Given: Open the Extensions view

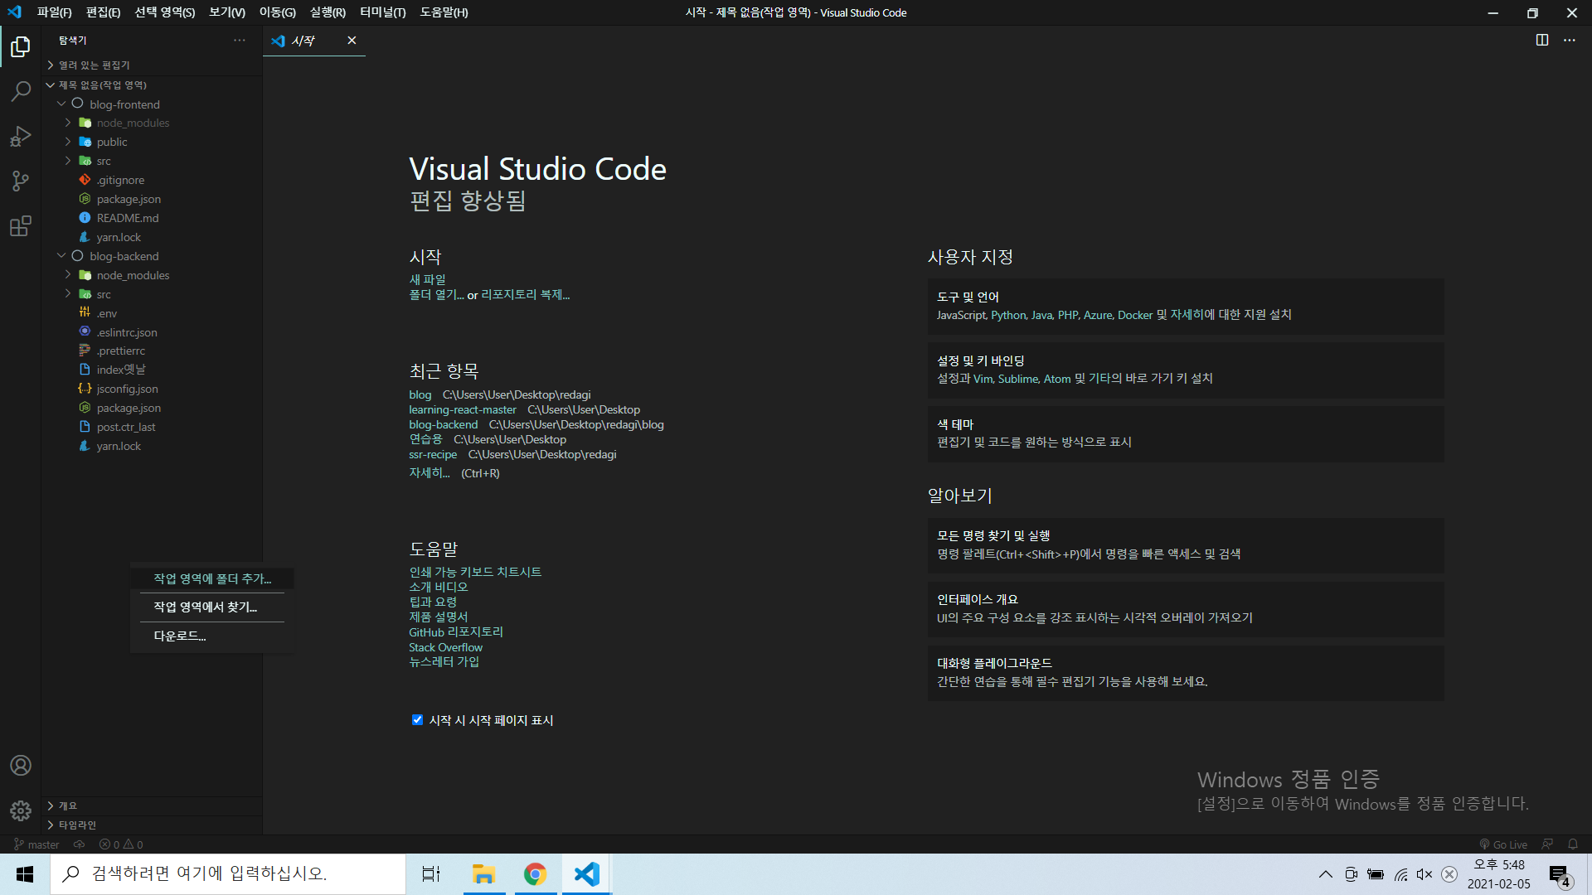Looking at the screenshot, I should [x=21, y=226].
